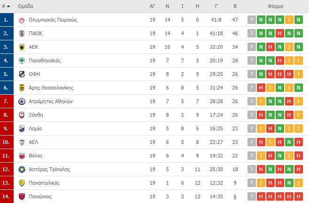The image size is (309, 203).
Task: Click the Ατρόμητος Αθηνών star emblem
Action: (22, 101)
